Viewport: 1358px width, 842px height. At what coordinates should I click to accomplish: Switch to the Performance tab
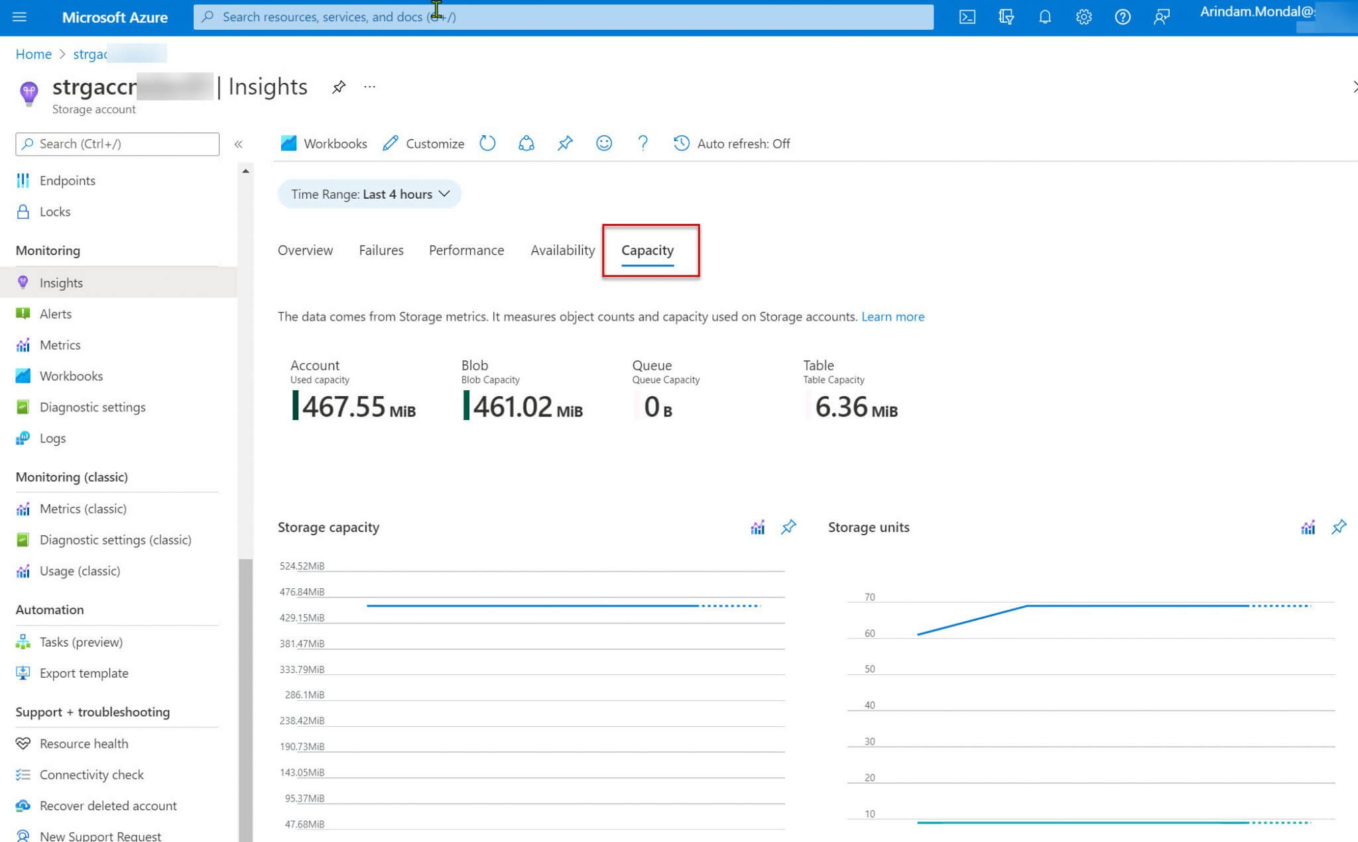[x=466, y=250]
